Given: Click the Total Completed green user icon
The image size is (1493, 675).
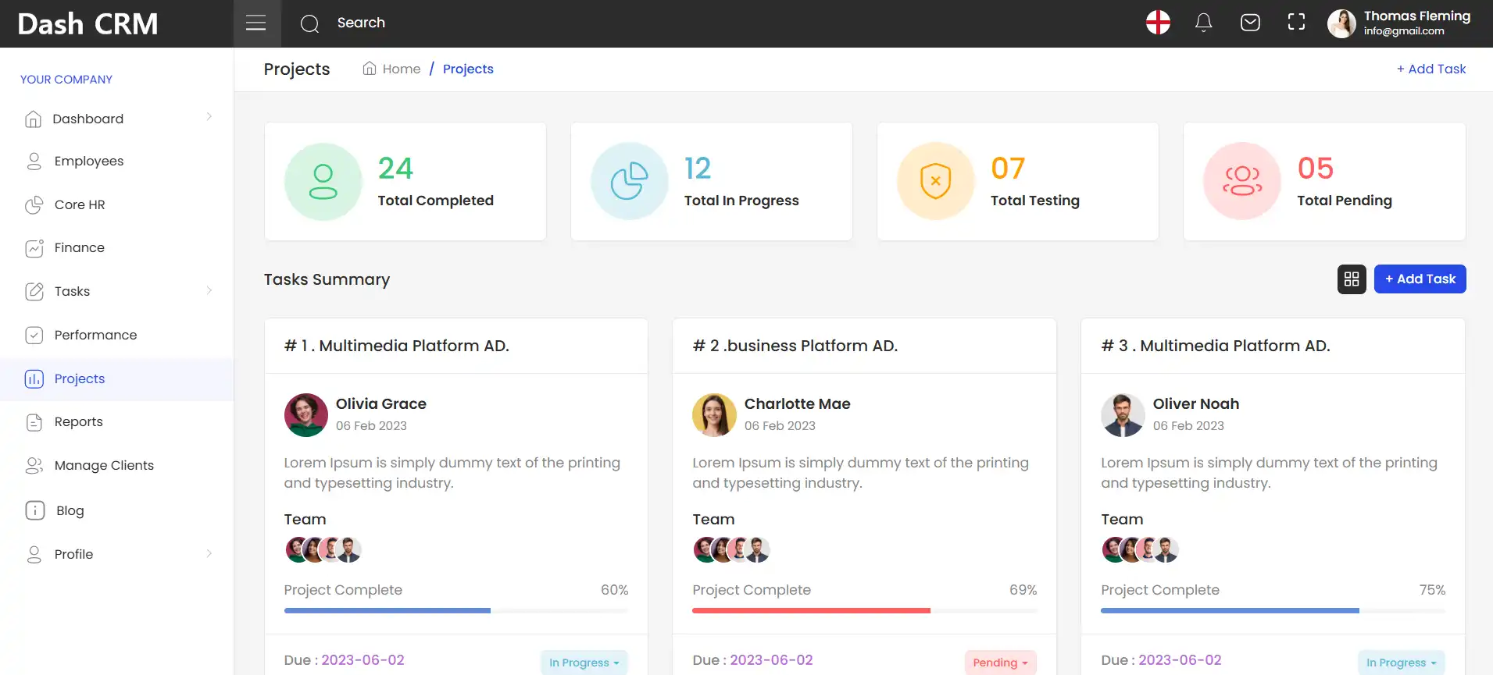Looking at the screenshot, I should pyautogui.click(x=323, y=181).
